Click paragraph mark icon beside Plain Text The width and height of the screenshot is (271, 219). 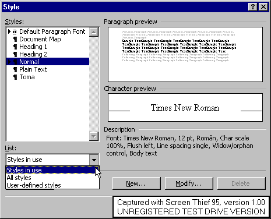tap(15, 70)
